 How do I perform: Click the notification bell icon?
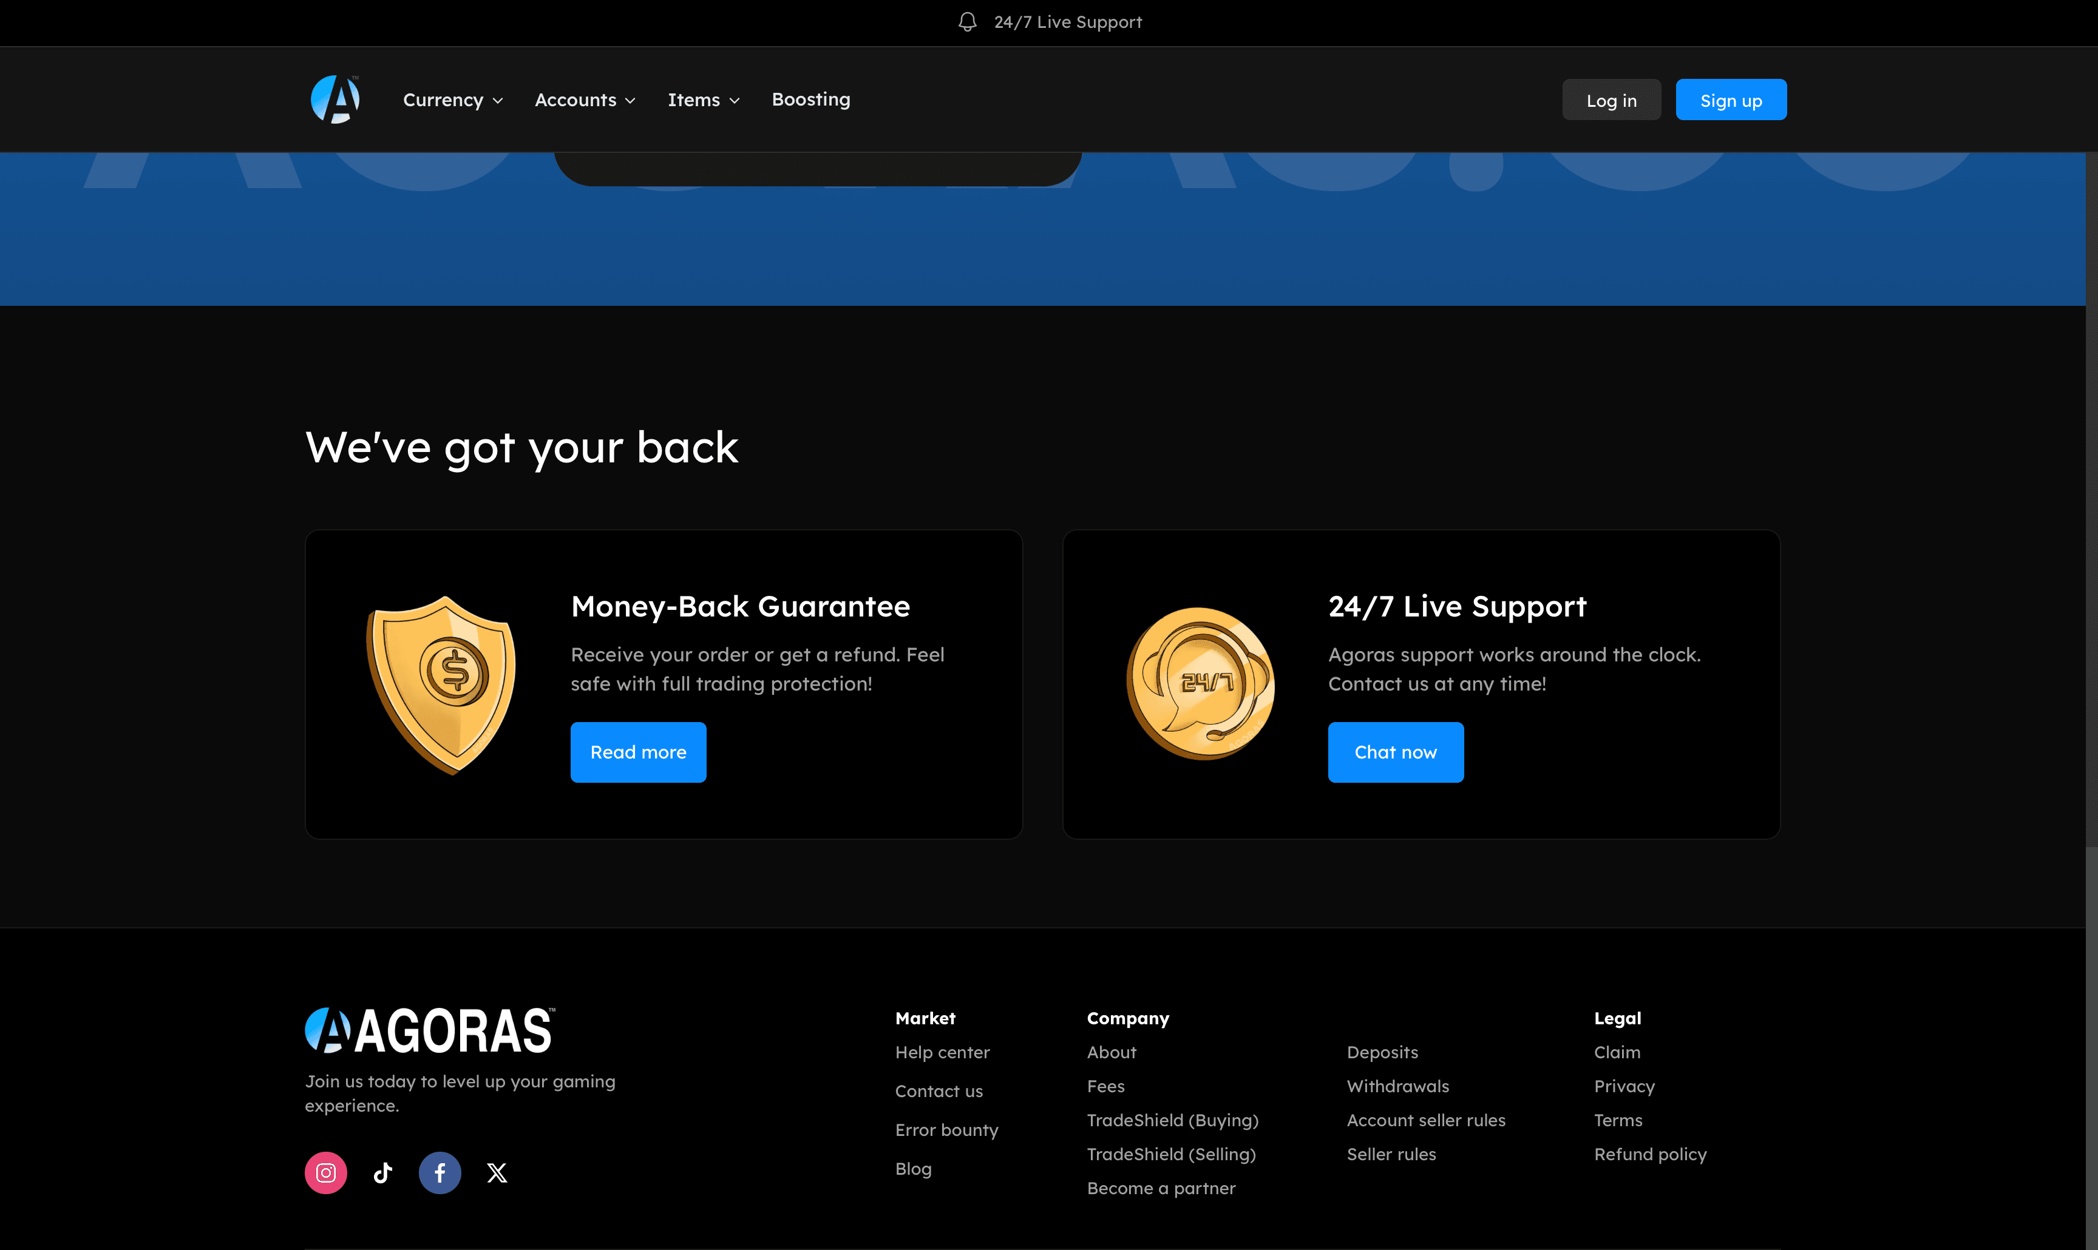967,22
